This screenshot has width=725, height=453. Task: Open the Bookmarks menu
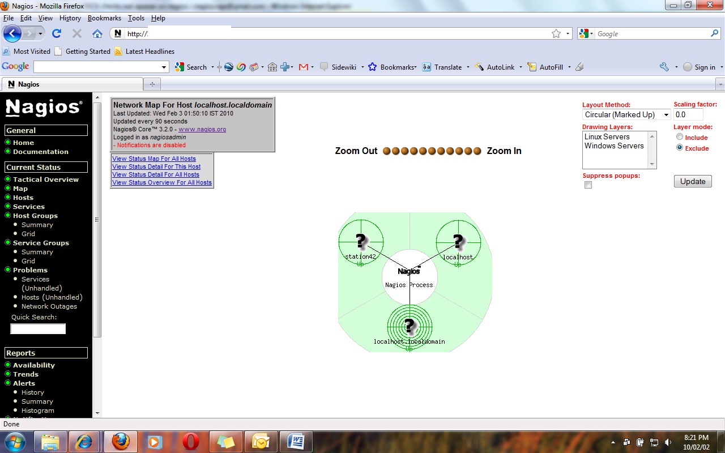104,18
